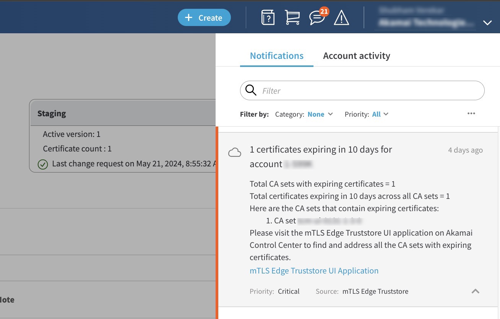Click the green checkmark status icon

tap(43, 164)
